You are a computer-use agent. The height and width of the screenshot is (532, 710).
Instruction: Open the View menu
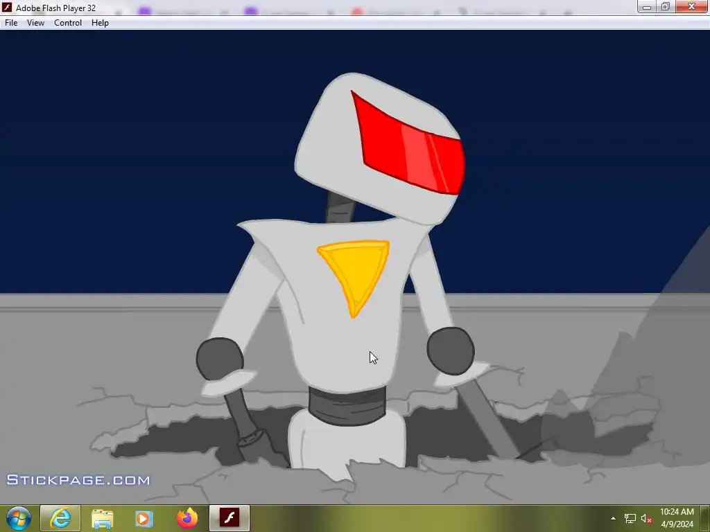35,23
